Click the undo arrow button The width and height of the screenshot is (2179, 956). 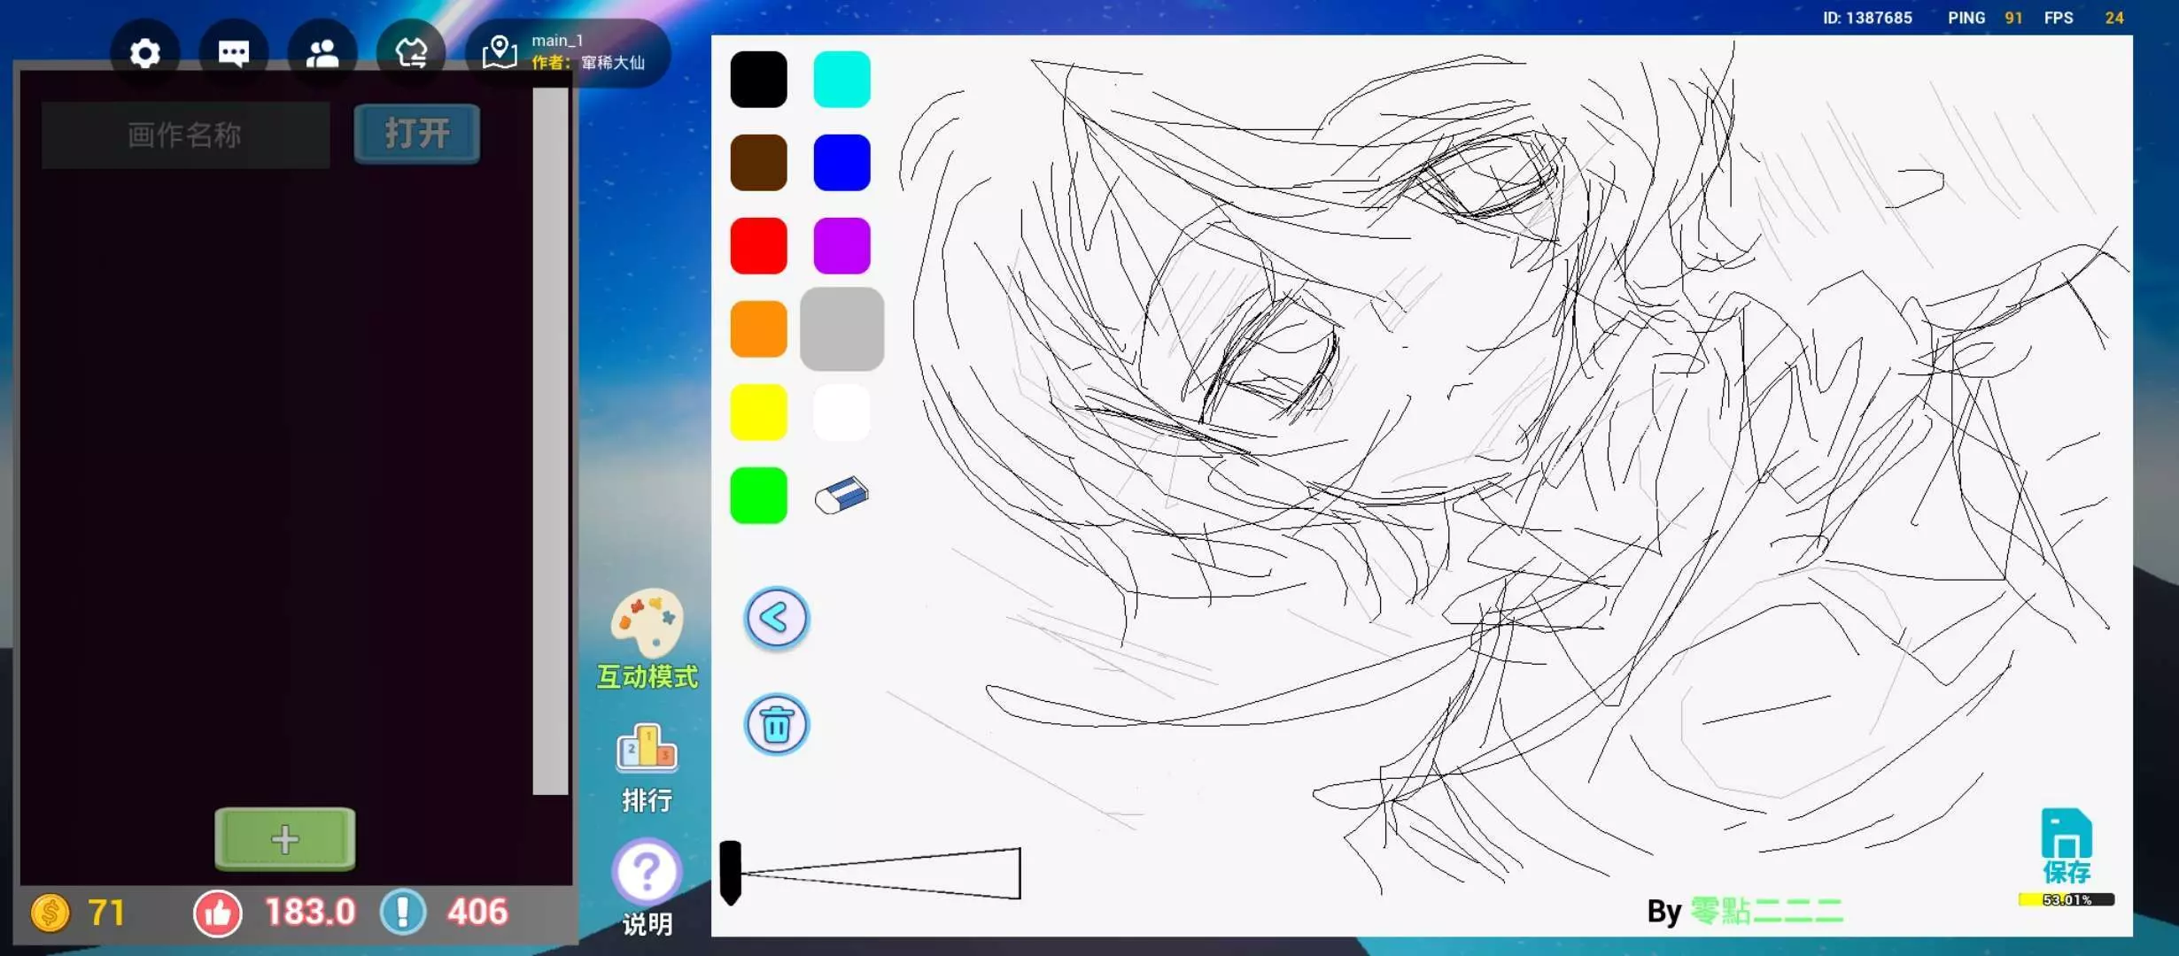776,618
